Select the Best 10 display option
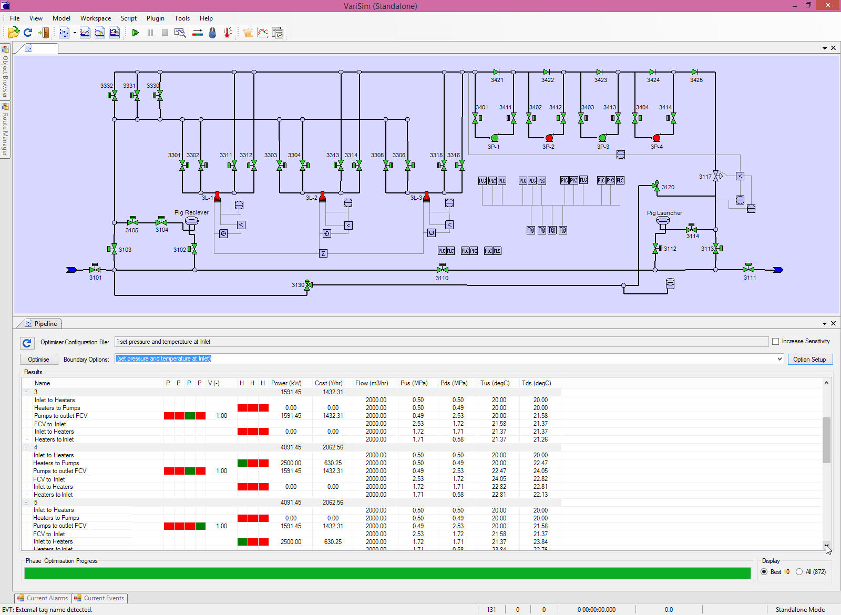 coord(764,572)
